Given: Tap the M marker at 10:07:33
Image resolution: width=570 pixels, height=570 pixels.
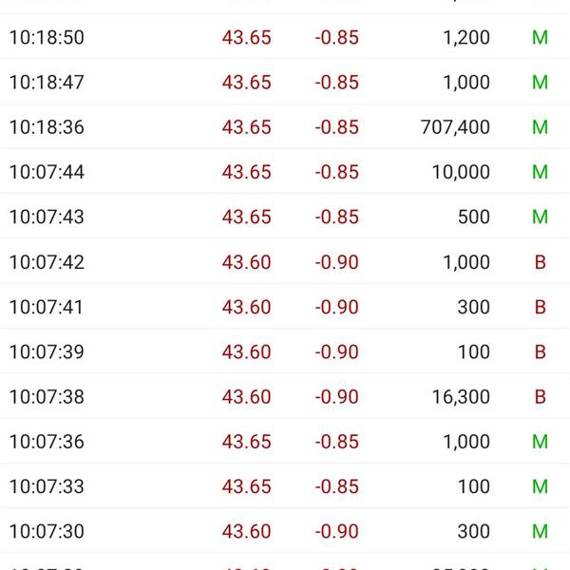Looking at the screenshot, I should (540, 486).
